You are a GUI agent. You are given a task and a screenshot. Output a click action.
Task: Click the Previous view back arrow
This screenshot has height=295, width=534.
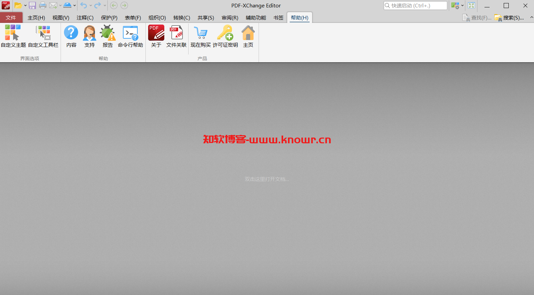114,5
